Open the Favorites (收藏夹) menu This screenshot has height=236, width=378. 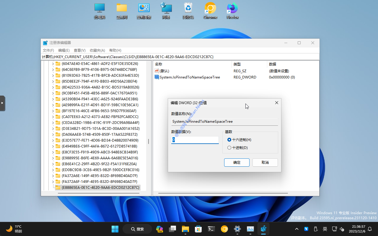click(x=97, y=50)
